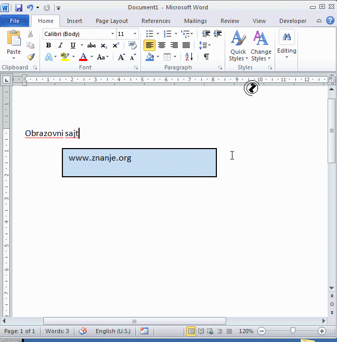Enable Justify text alignment
Screen dimensions: 337x342
(186, 45)
